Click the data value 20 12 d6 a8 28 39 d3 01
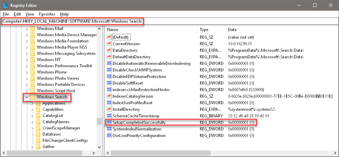This screenshot has width=339, height=157. pyautogui.click(x=248, y=116)
